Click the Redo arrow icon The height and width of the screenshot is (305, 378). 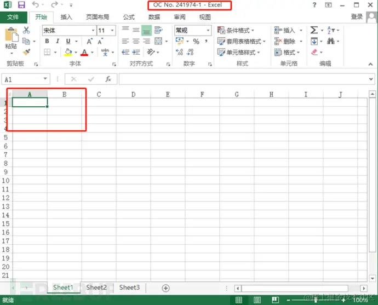point(54,4)
